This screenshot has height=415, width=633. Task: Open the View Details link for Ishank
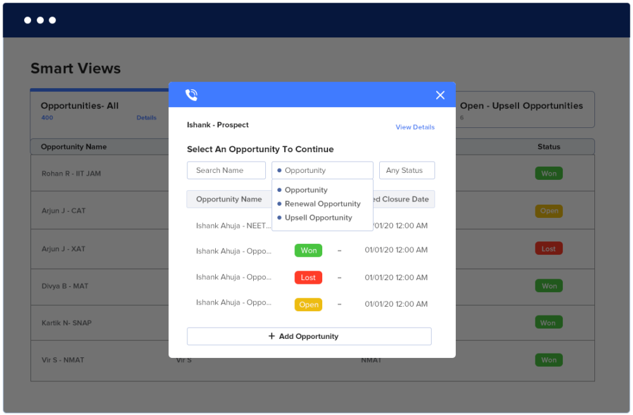tap(415, 127)
